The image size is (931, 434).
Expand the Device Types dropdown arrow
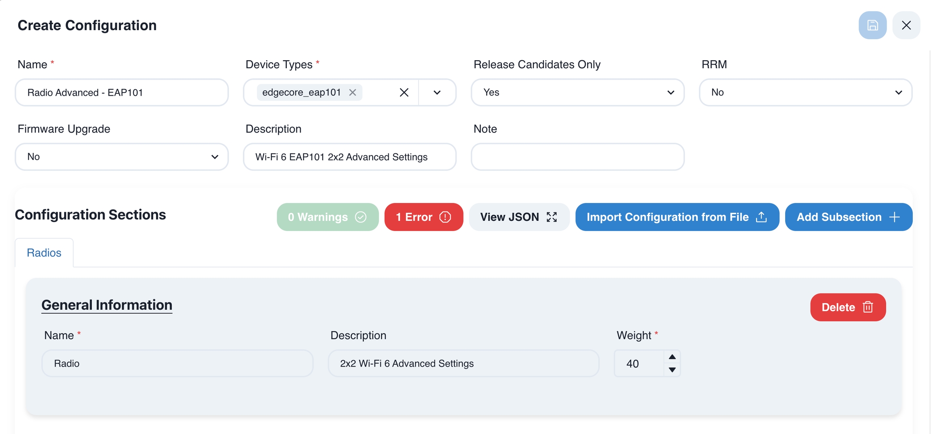(437, 92)
